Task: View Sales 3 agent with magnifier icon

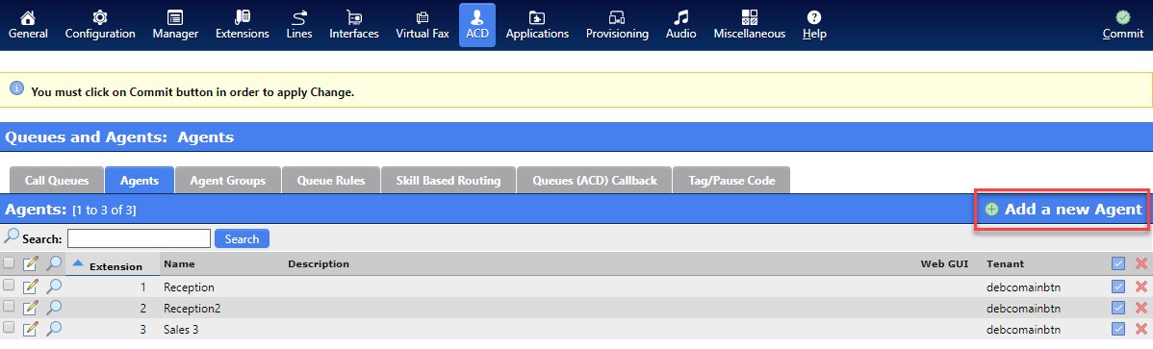Action: click(53, 329)
